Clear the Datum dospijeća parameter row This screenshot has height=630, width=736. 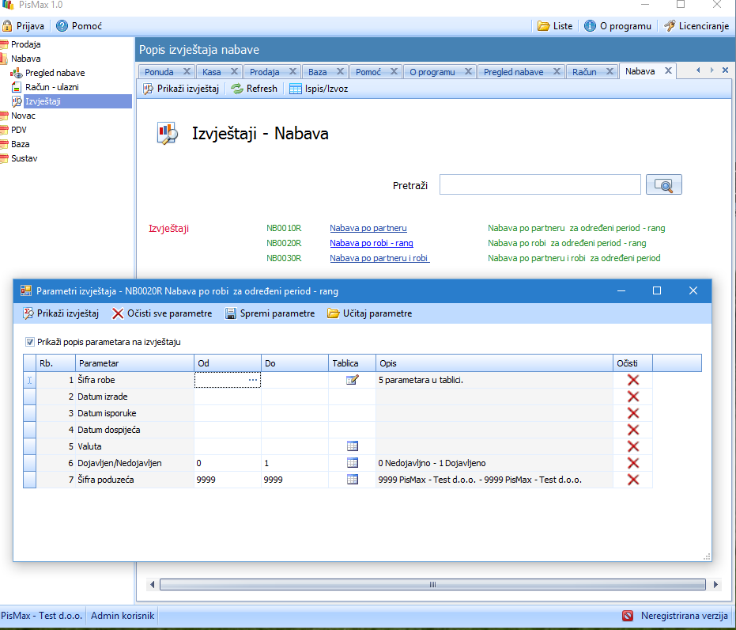point(632,430)
